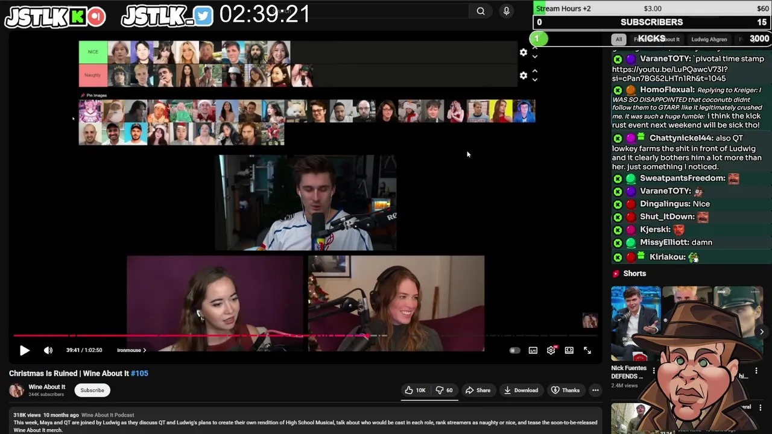The height and width of the screenshot is (434, 772).
Task: Switch the player to theater mode
Action: [569, 350]
